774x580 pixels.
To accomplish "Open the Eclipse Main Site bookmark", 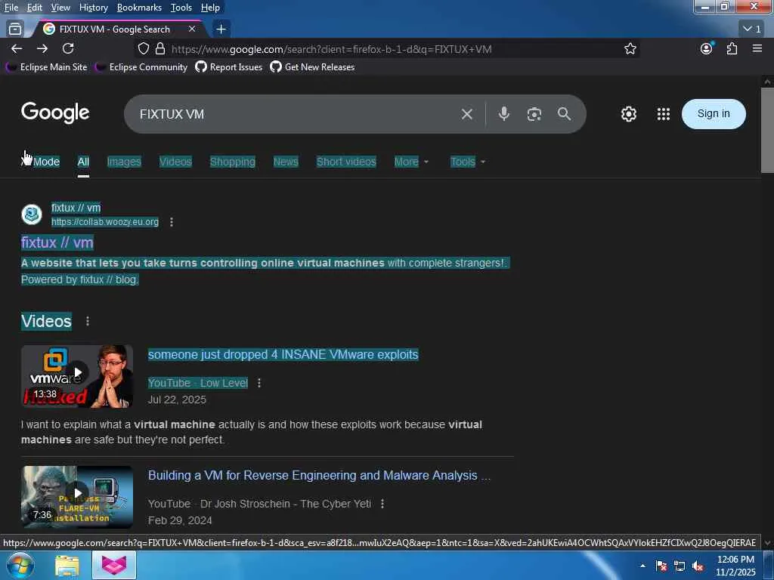I will tap(48, 67).
